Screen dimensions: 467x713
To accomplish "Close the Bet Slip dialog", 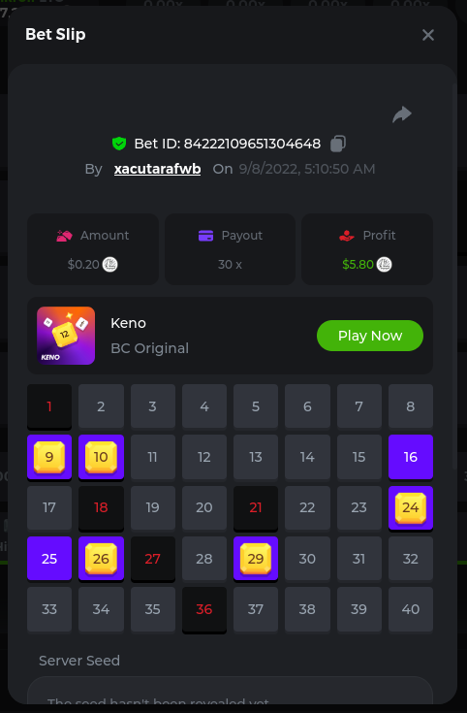I will 428,35.
